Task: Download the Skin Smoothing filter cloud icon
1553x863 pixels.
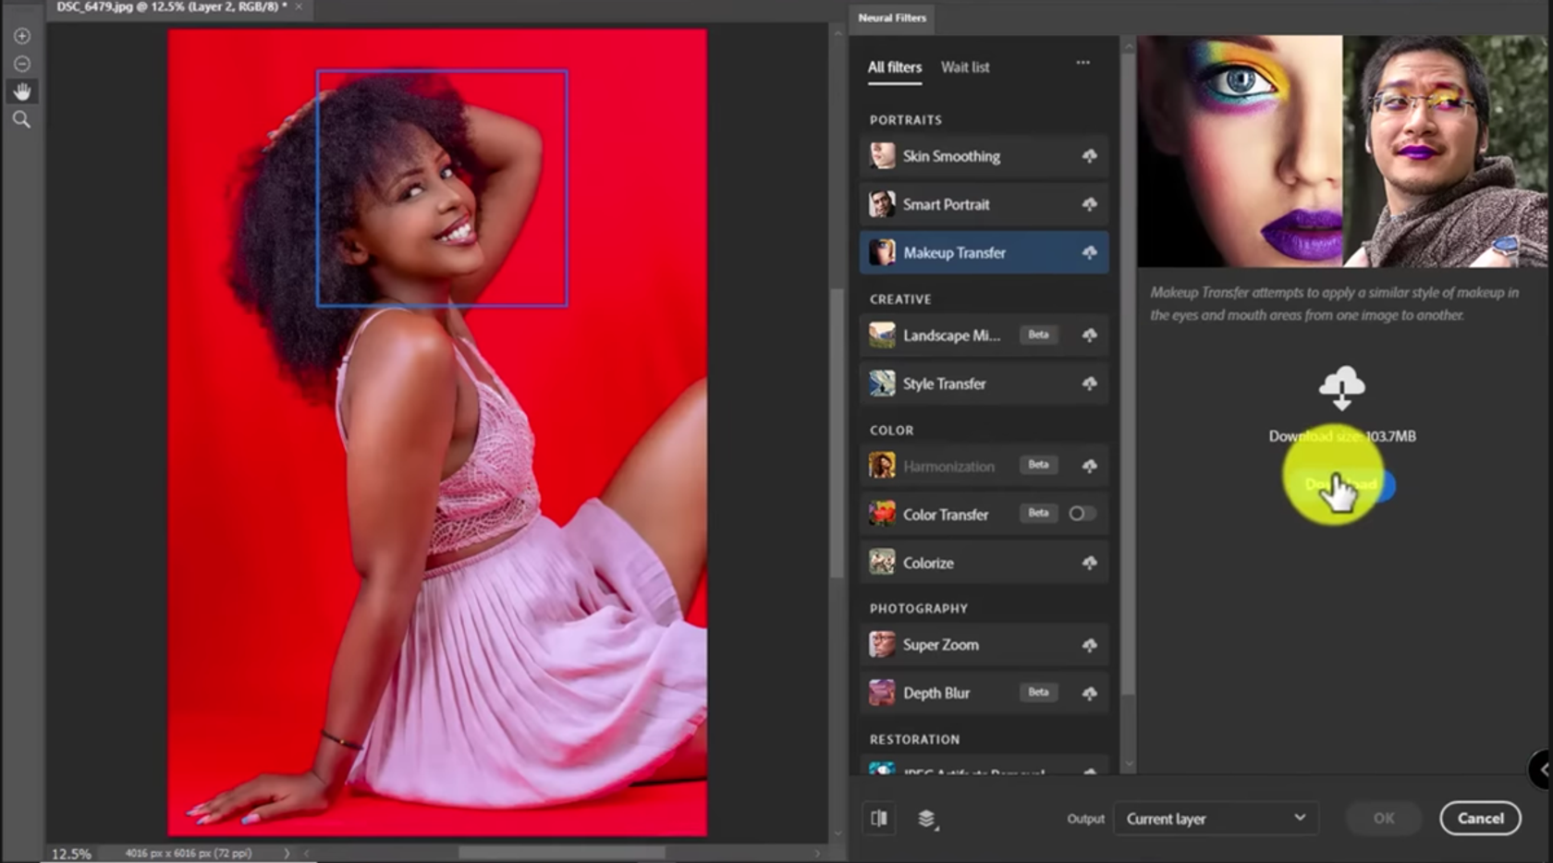Action: [1090, 156]
